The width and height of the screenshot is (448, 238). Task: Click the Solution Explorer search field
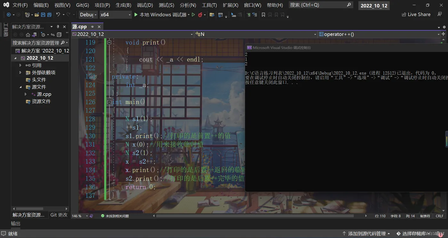click(x=40, y=43)
